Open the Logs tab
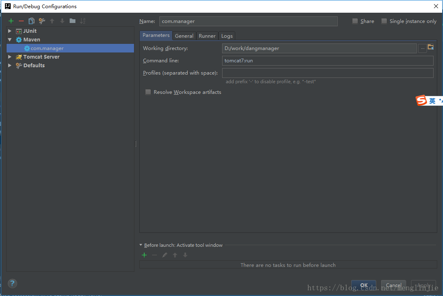Viewport: 443px width, 296px height. [227, 36]
